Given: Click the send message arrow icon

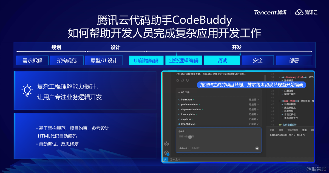Looking at the screenshot, I should pos(257,148).
